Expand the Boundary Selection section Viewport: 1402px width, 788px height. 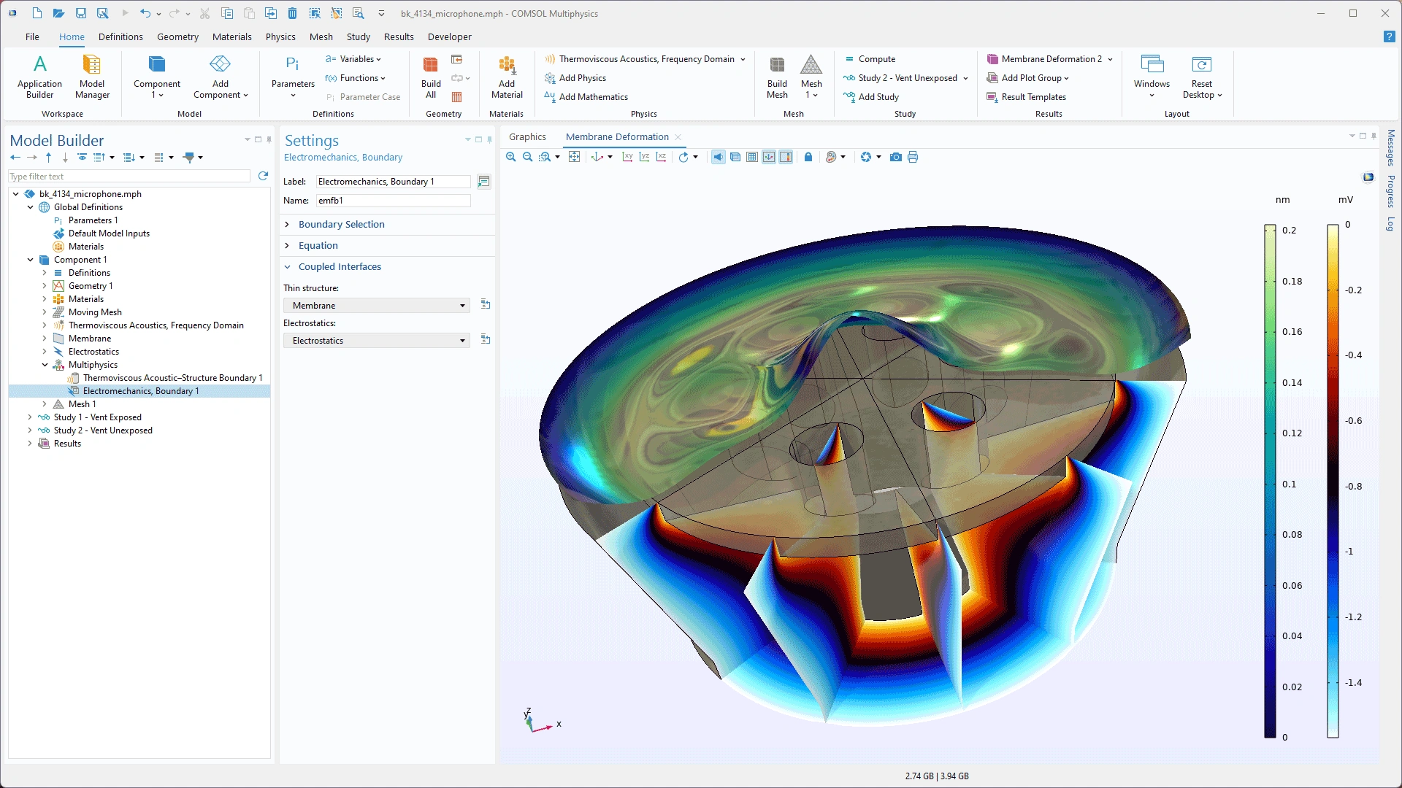tap(341, 224)
